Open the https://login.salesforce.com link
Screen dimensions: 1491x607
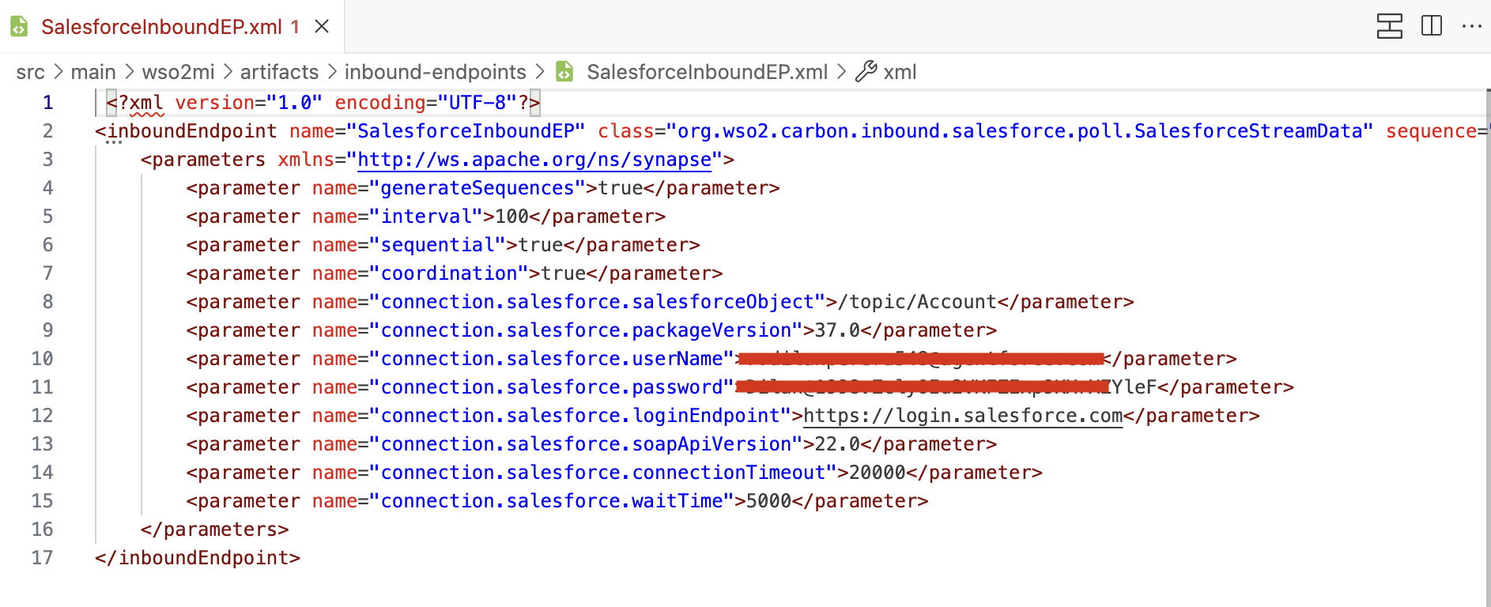[963, 416]
